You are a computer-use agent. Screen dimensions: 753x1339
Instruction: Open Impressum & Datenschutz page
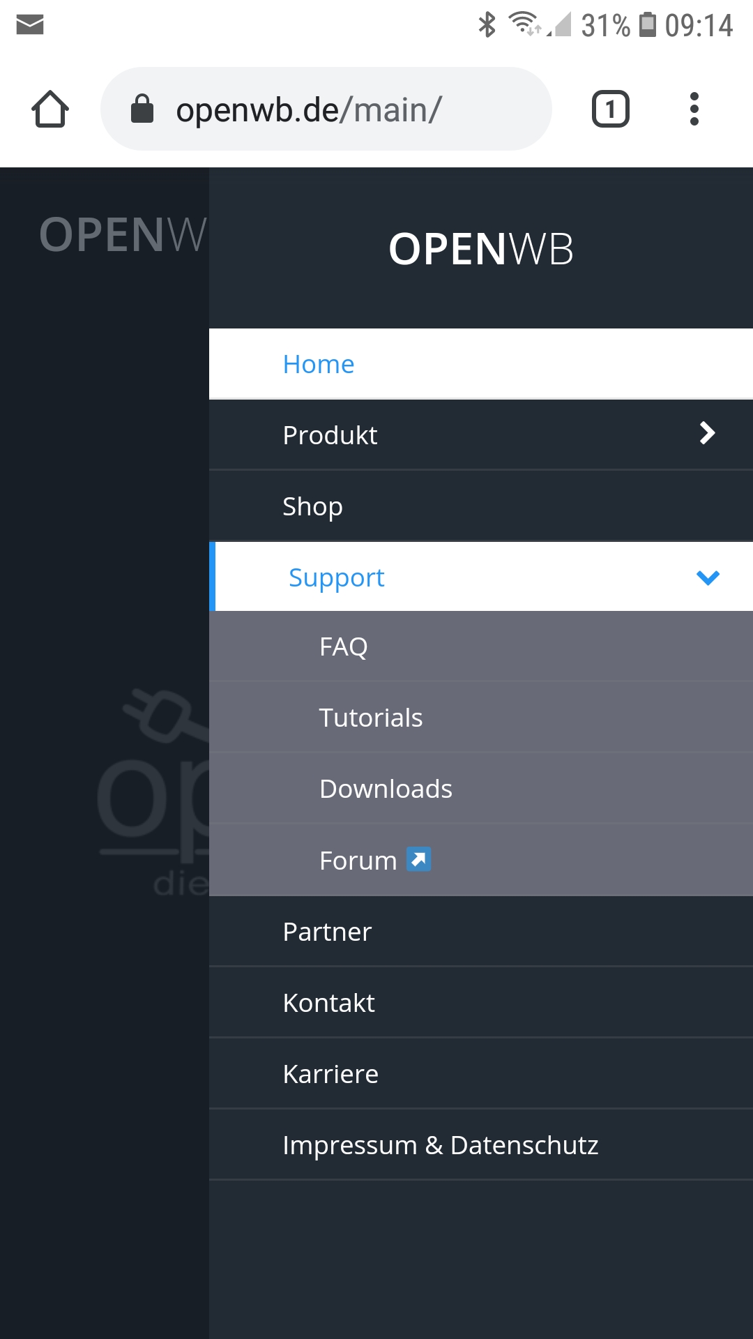pos(440,1146)
